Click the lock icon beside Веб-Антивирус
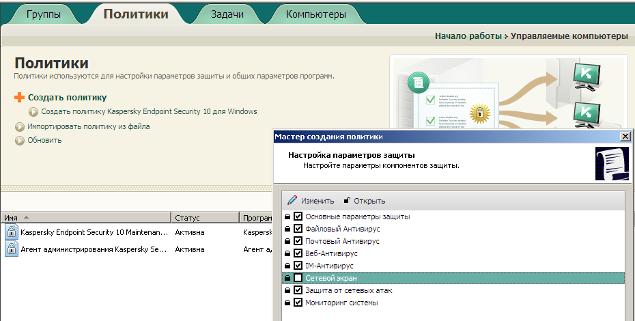 [x=287, y=253]
